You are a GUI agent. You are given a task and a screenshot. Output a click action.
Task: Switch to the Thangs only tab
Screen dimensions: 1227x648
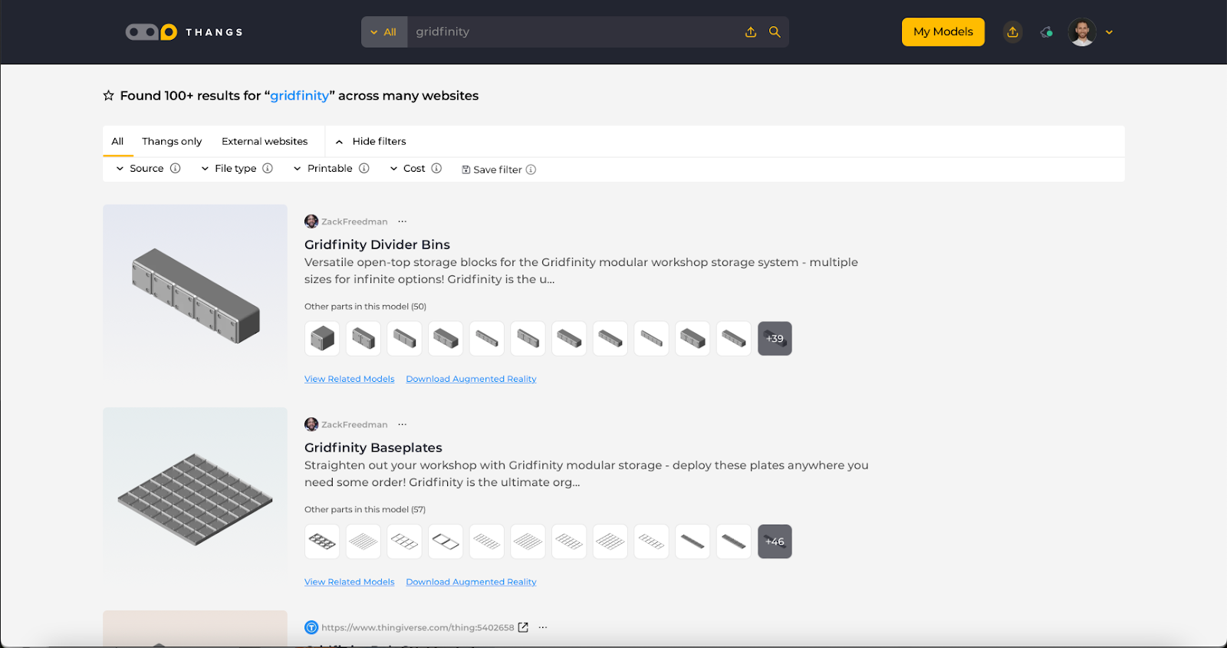pyautogui.click(x=172, y=141)
